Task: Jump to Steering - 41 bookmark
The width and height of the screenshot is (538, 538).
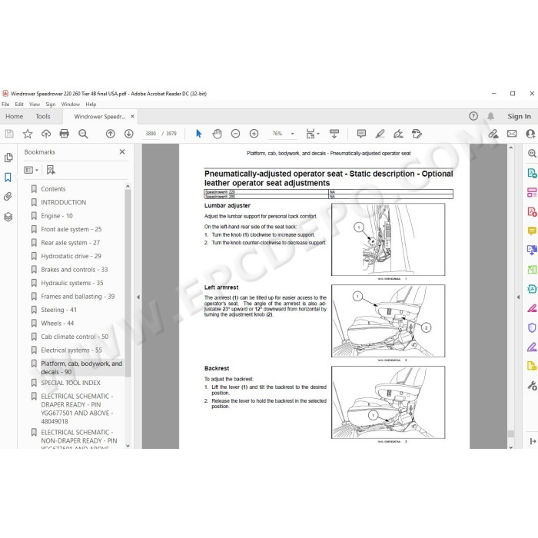Action: [x=58, y=310]
